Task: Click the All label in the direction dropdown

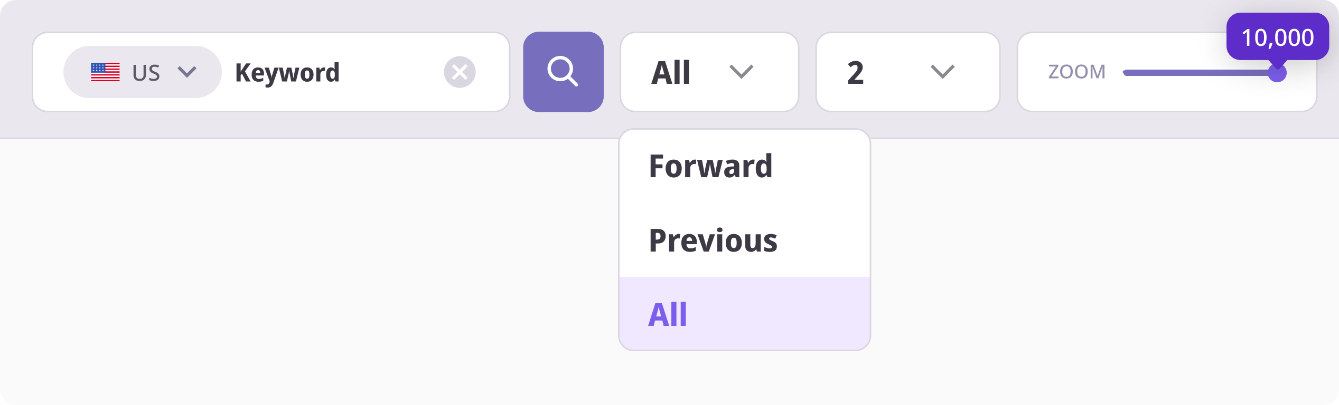Action: [671, 72]
